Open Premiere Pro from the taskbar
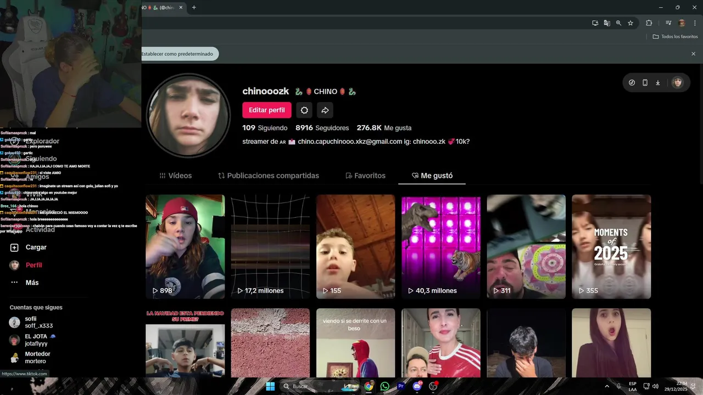The image size is (703, 395). coord(401,386)
